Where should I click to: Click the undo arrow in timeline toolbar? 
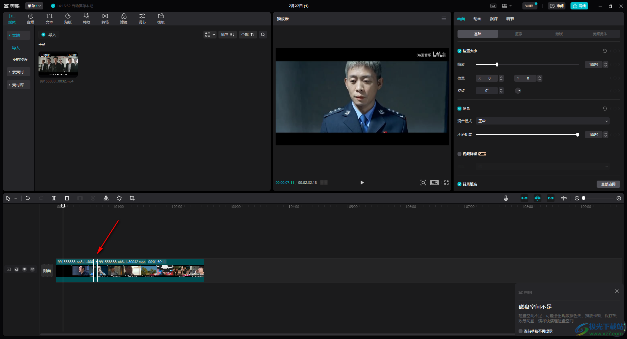tap(28, 198)
